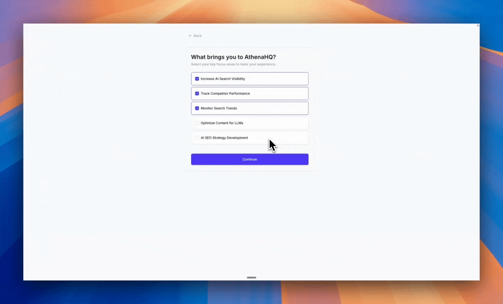This screenshot has height=304, width=503.
Task: Select the "AI SEO Strategy Development" label text
Action: pyautogui.click(x=224, y=138)
